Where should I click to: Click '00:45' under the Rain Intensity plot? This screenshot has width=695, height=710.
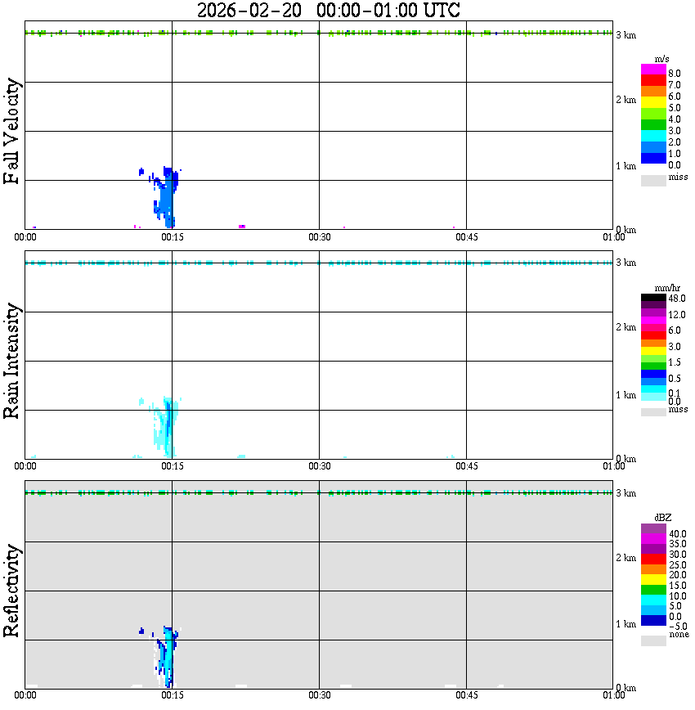467,466
